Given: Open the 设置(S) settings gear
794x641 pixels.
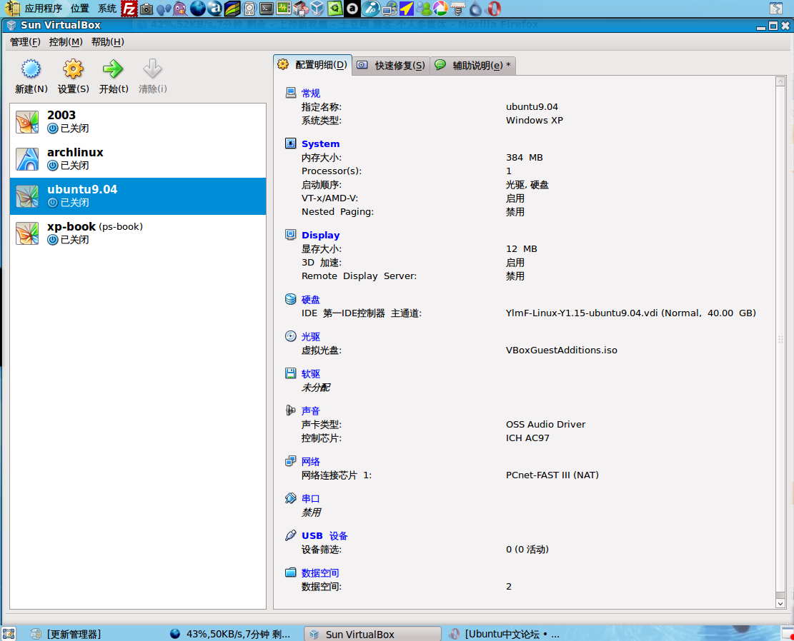Looking at the screenshot, I should point(73,69).
